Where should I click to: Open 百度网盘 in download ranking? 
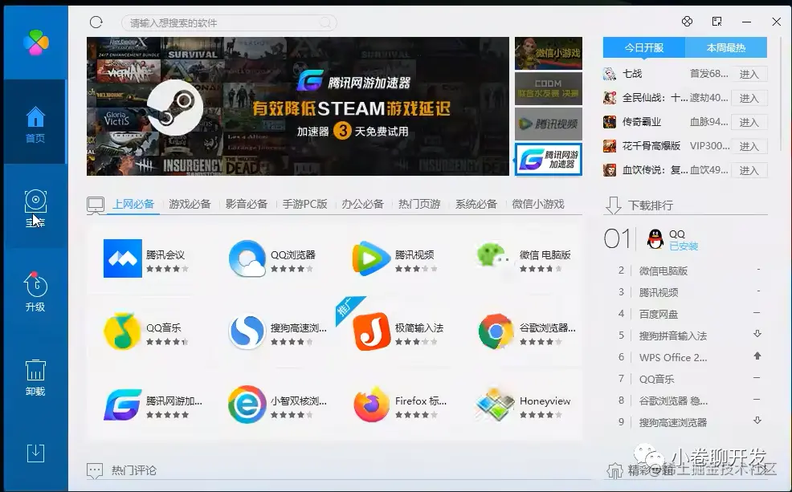pyautogui.click(x=658, y=315)
